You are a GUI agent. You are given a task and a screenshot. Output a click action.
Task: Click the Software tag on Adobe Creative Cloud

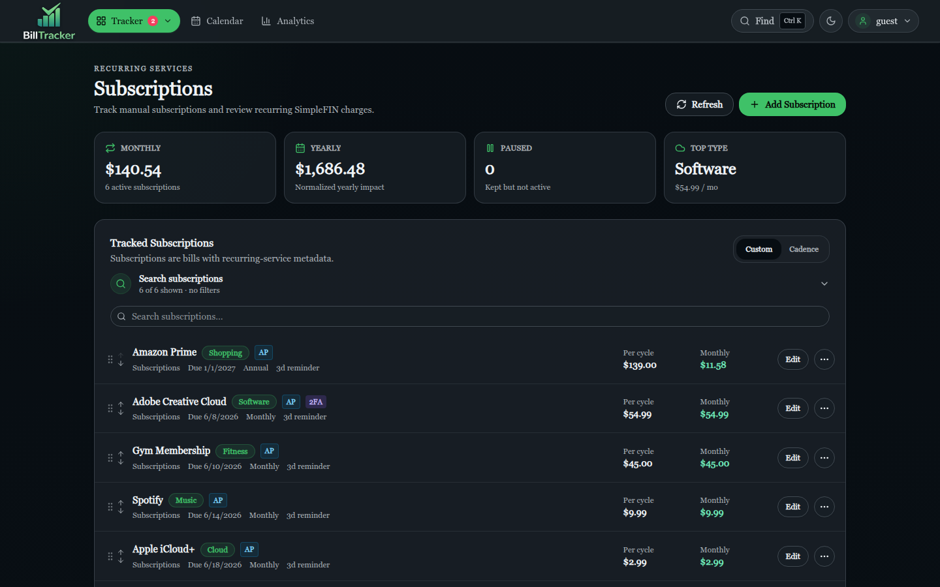pyautogui.click(x=254, y=402)
